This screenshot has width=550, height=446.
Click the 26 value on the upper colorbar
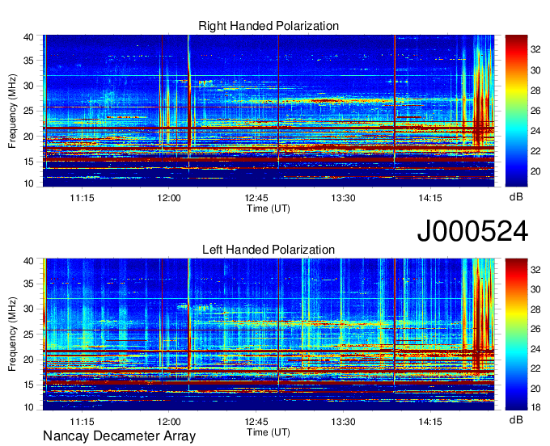535,111
